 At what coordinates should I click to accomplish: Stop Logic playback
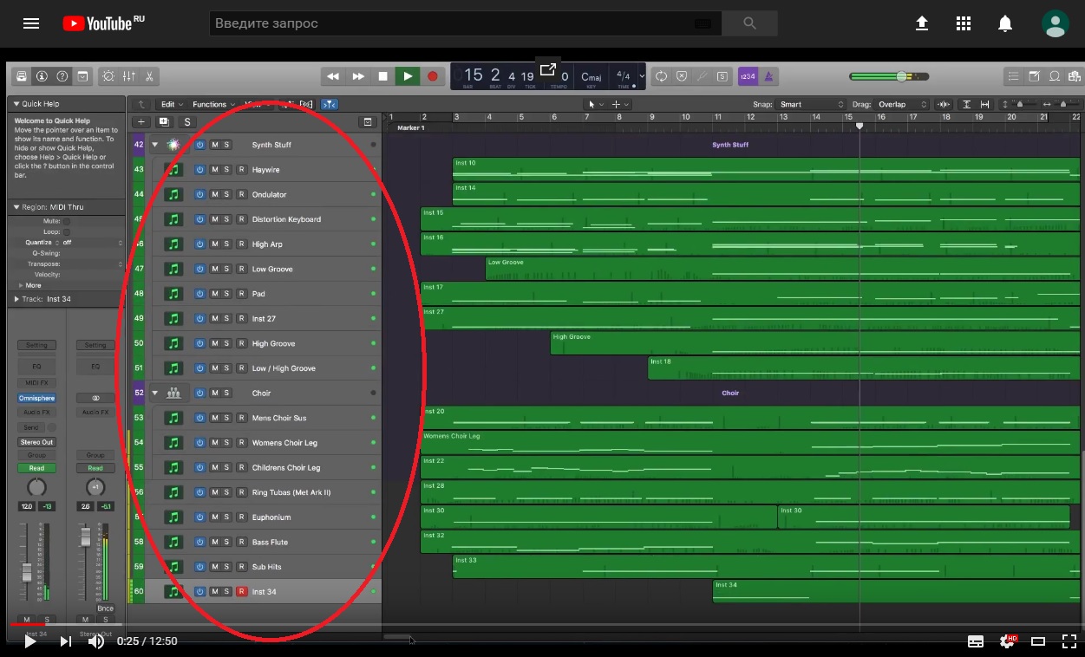[x=382, y=76]
